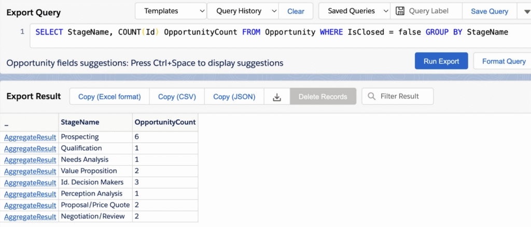This screenshot has height=227, width=531.
Task: Save the current query
Action: click(490, 11)
